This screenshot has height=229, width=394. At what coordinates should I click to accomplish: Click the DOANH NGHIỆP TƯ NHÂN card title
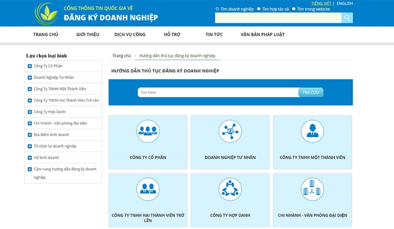coord(230,157)
